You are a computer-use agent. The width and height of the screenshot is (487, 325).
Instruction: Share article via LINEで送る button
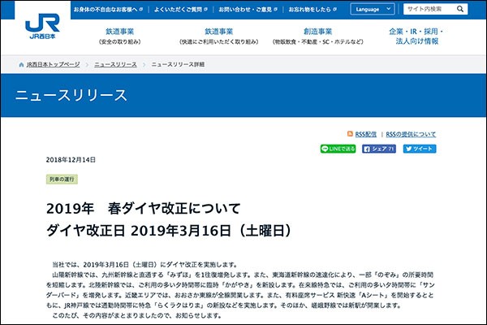click(x=338, y=149)
